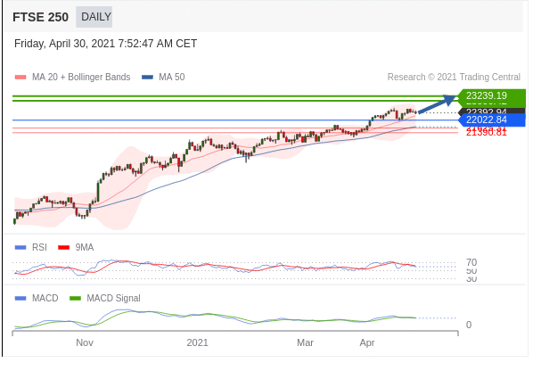Click the DAILY timeframe button
The height and width of the screenshot is (371, 533).
click(94, 17)
